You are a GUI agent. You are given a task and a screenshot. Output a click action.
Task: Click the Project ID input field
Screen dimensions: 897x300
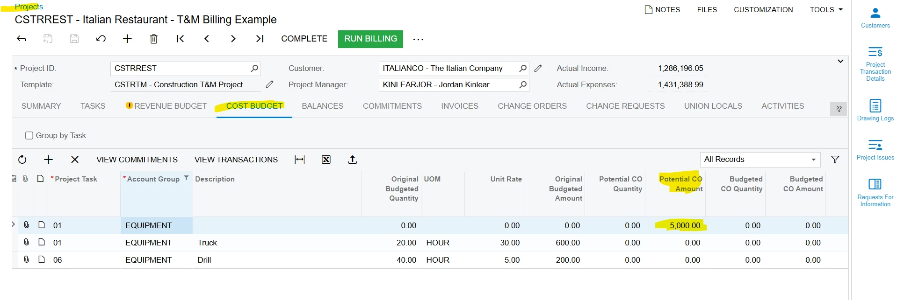[181, 69]
